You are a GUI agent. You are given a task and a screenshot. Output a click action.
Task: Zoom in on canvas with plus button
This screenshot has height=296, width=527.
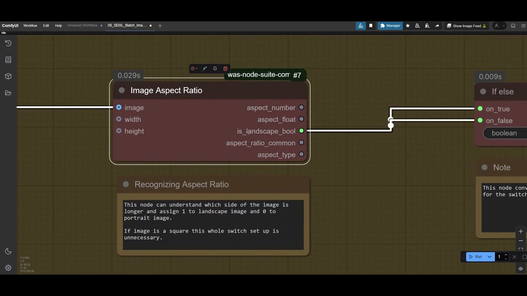[x=521, y=231]
